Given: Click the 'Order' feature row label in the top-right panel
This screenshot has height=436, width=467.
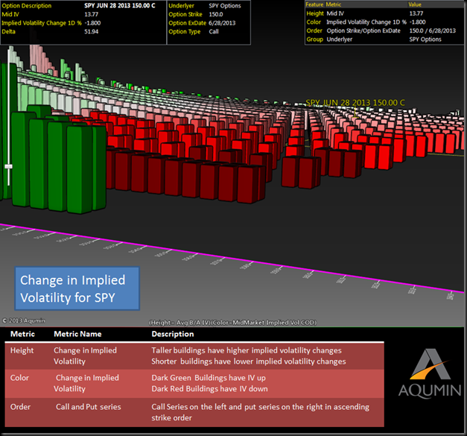Looking at the screenshot, I should coord(314,31).
